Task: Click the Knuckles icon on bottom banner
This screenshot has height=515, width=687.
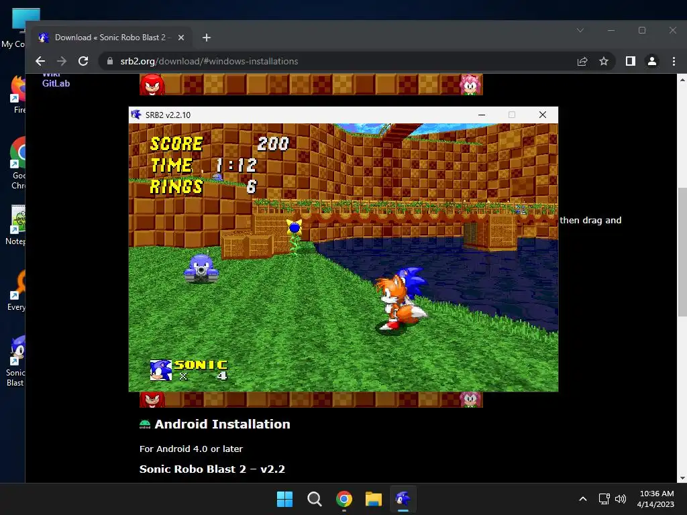Action: click(x=152, y=400)
